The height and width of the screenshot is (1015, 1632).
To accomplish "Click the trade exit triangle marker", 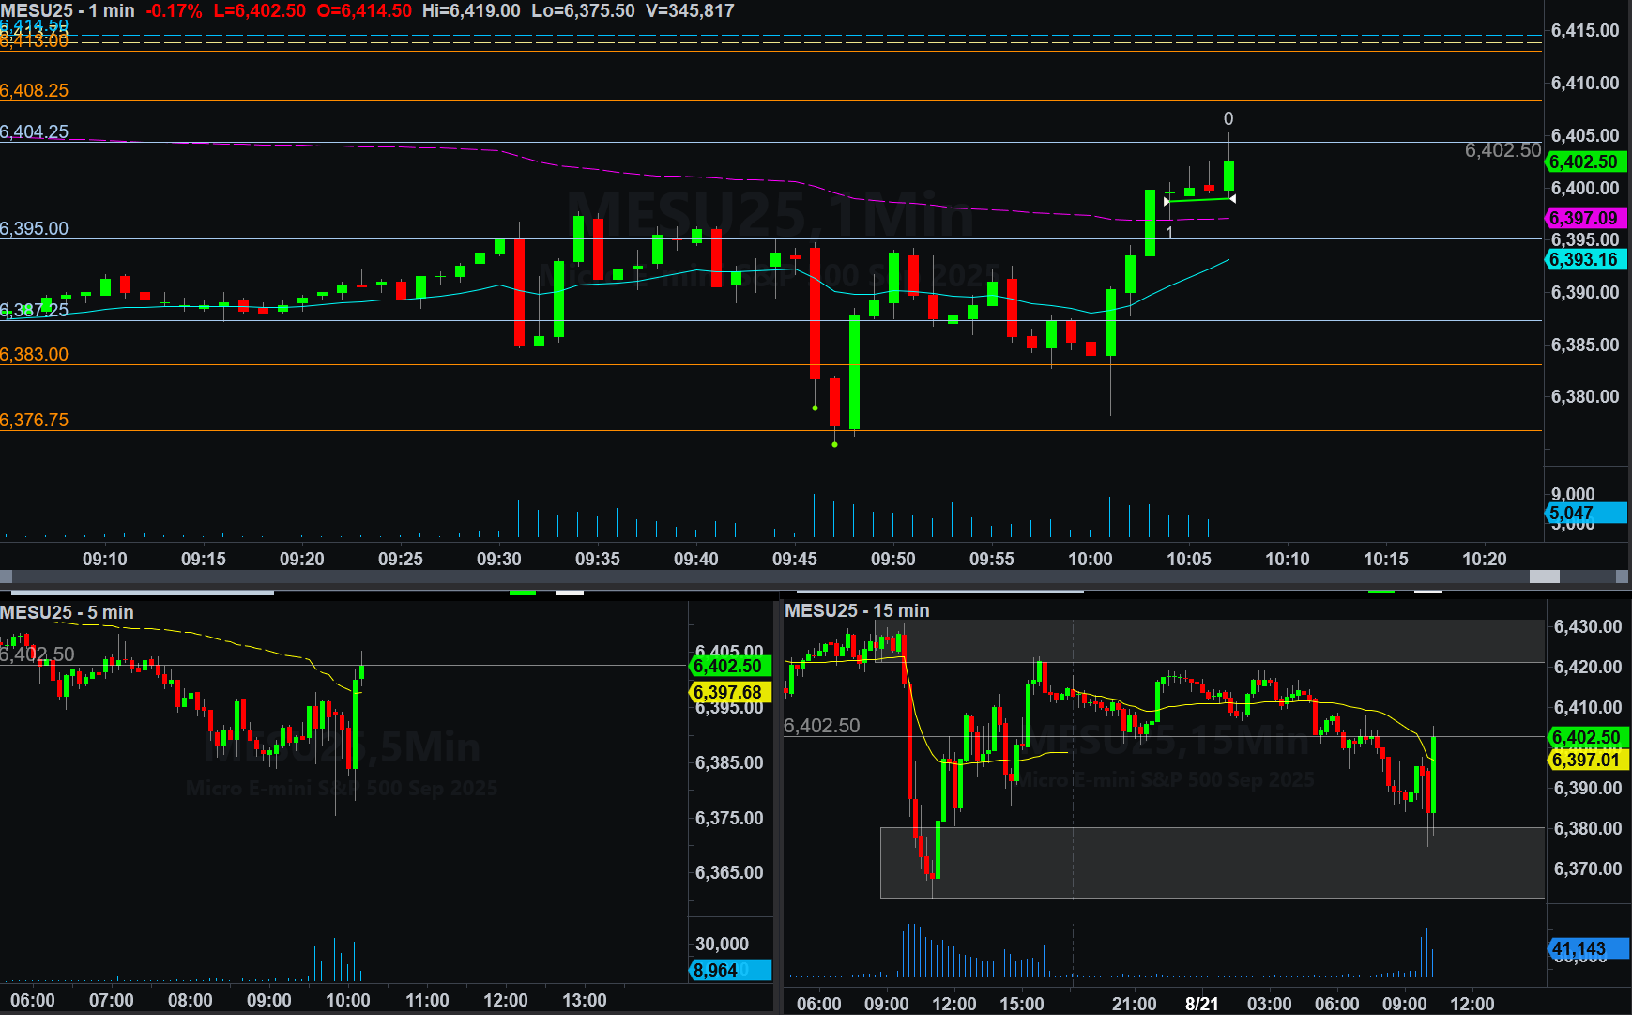I will pyautogui.click(x=1232, y=198).
